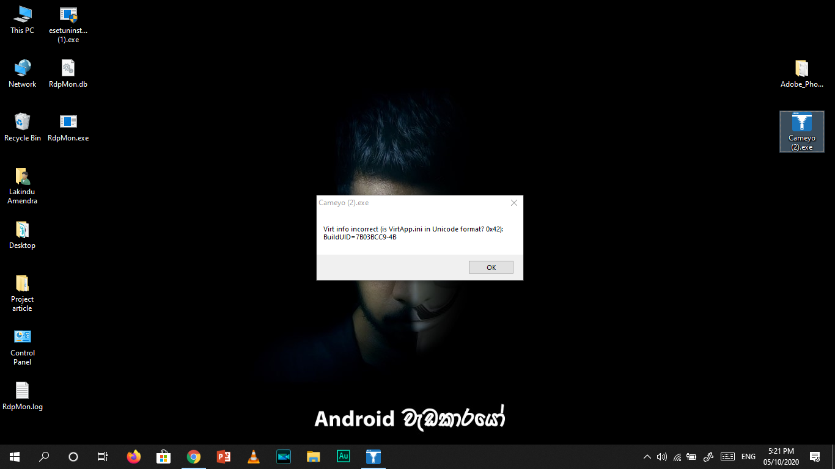Open Windows Ink Workspace pen icon
The image size is (835, 469).
coord(708,457)
